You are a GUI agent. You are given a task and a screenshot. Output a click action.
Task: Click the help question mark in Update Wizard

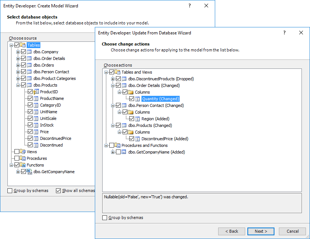tap(284, 33)
